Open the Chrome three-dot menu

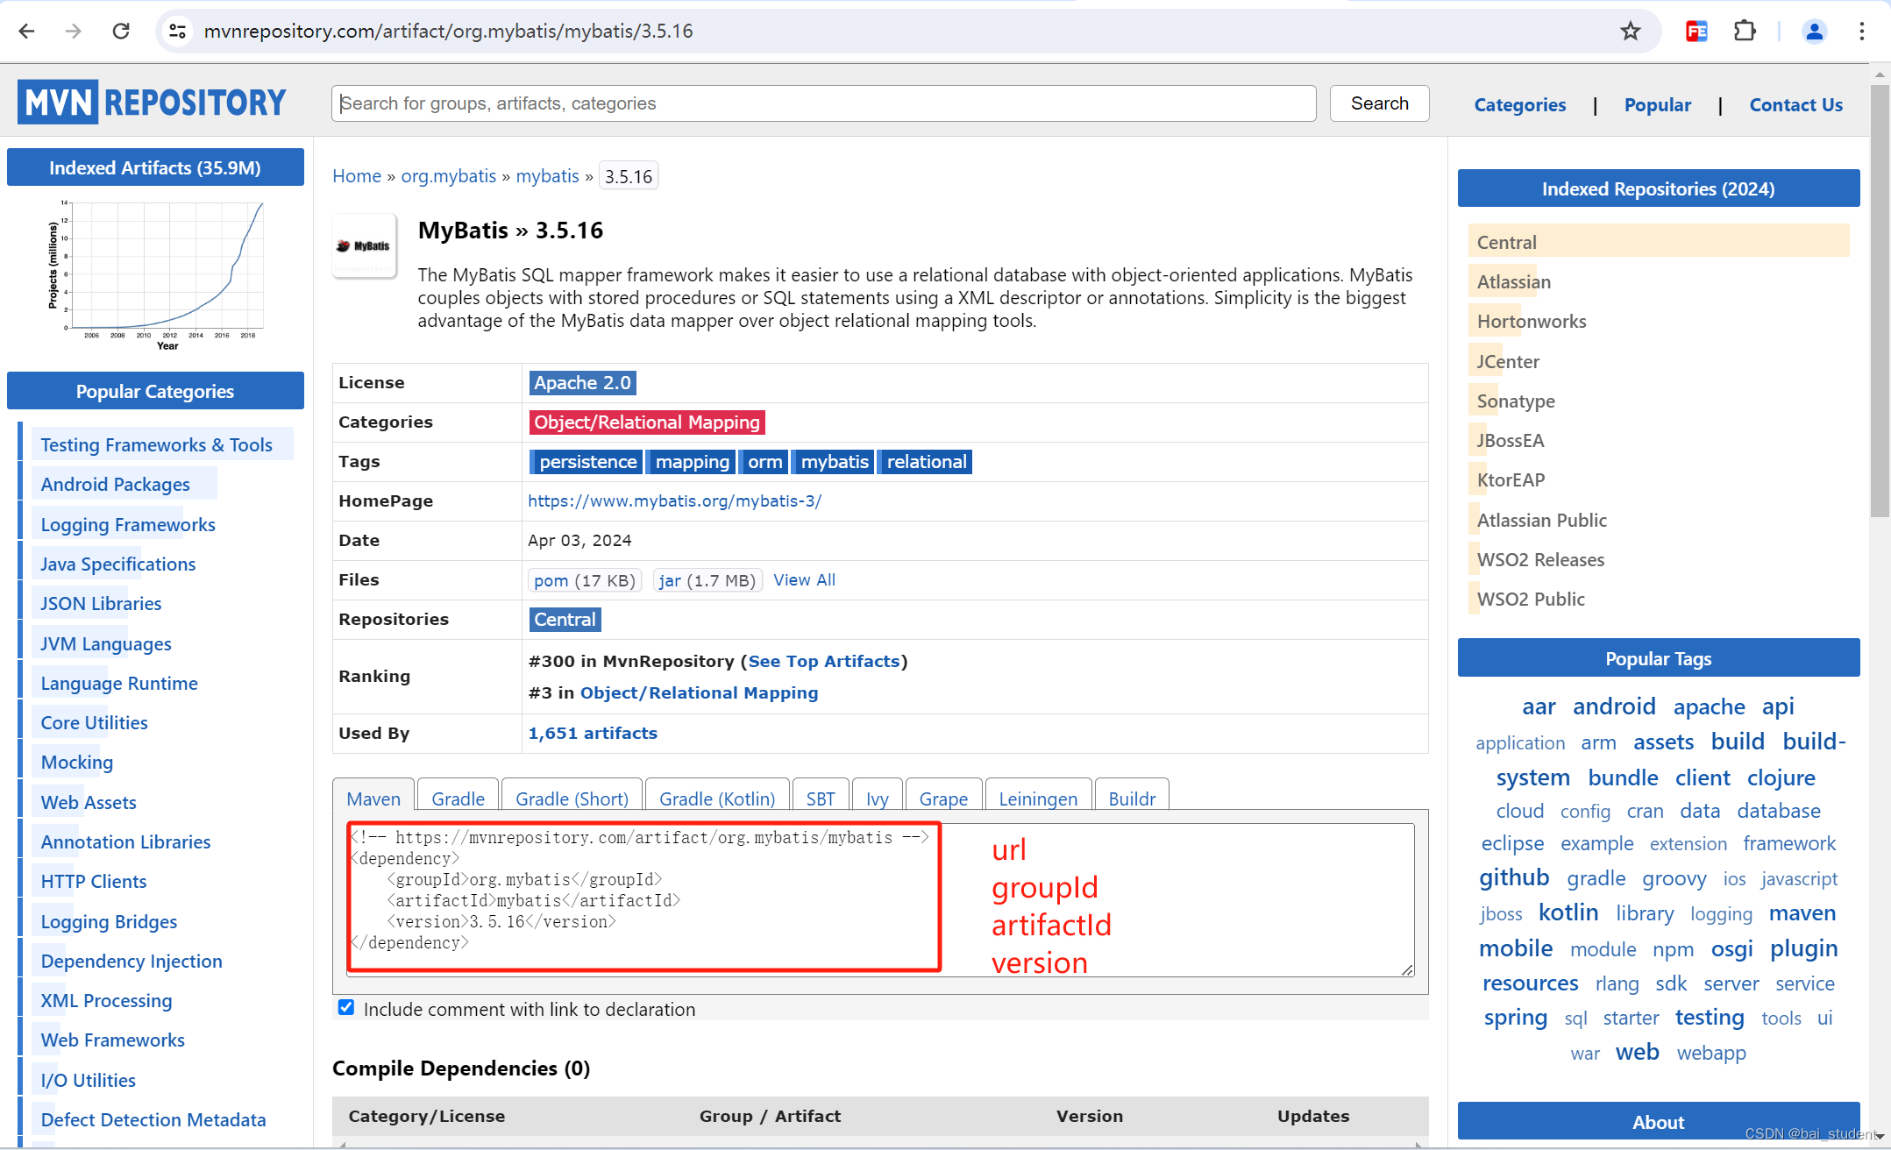tap(1862, 32)
